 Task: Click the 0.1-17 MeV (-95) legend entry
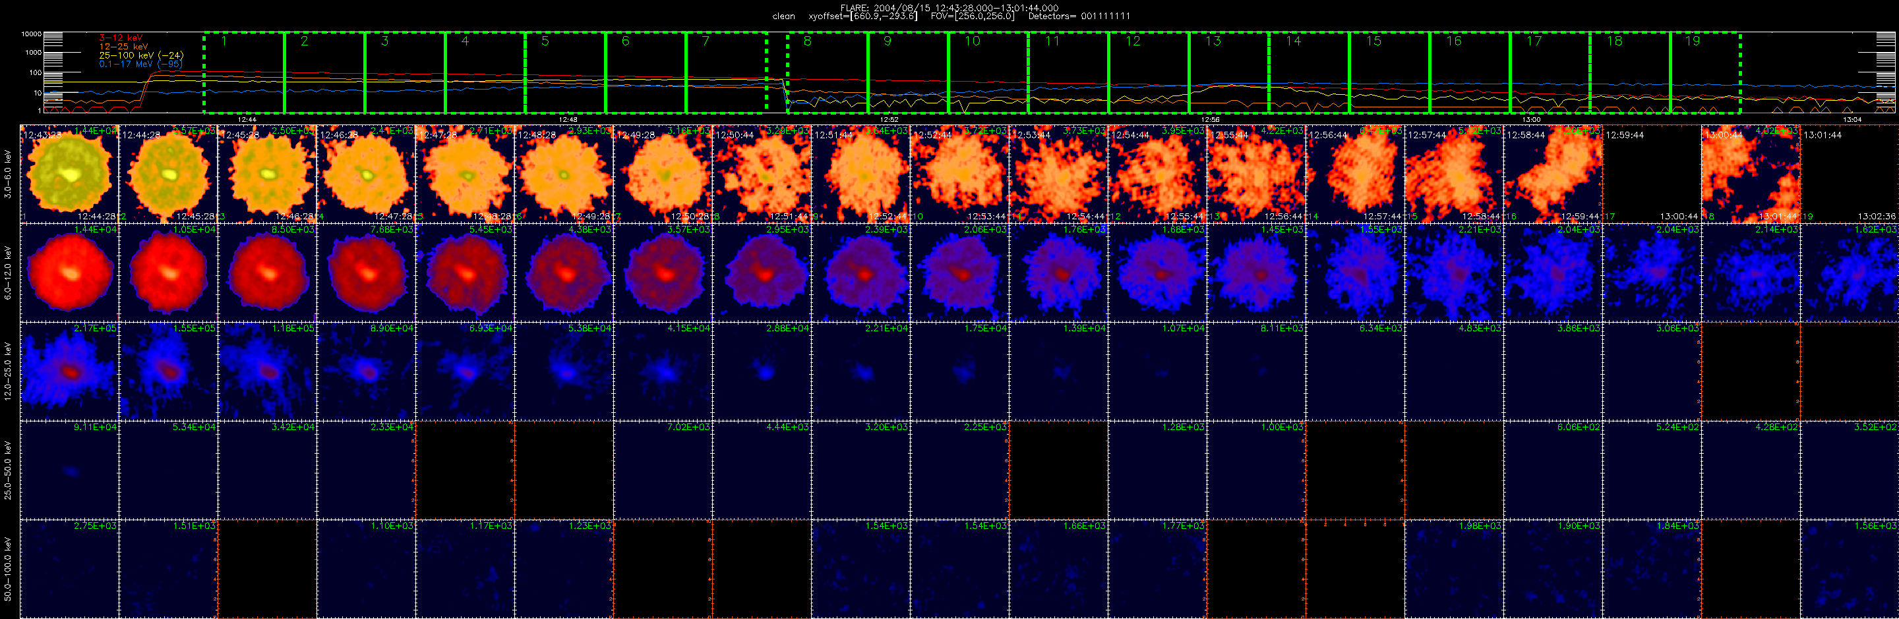141,64
